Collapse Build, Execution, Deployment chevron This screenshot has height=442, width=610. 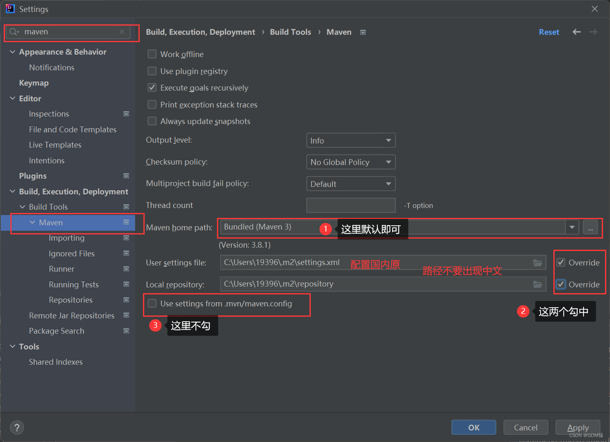[x=12, y=191]
